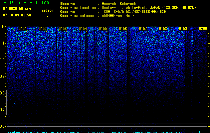
Task: Click the HROFFT 1.0.0 title text
Action: tap(26, 3)
